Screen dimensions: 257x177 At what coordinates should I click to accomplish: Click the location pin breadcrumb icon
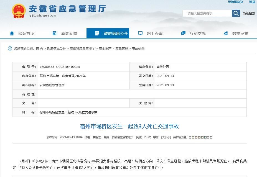point(10,48)
